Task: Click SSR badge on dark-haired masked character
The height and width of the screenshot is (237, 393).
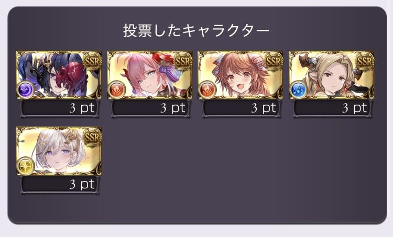Action: (x=92, y=61)
